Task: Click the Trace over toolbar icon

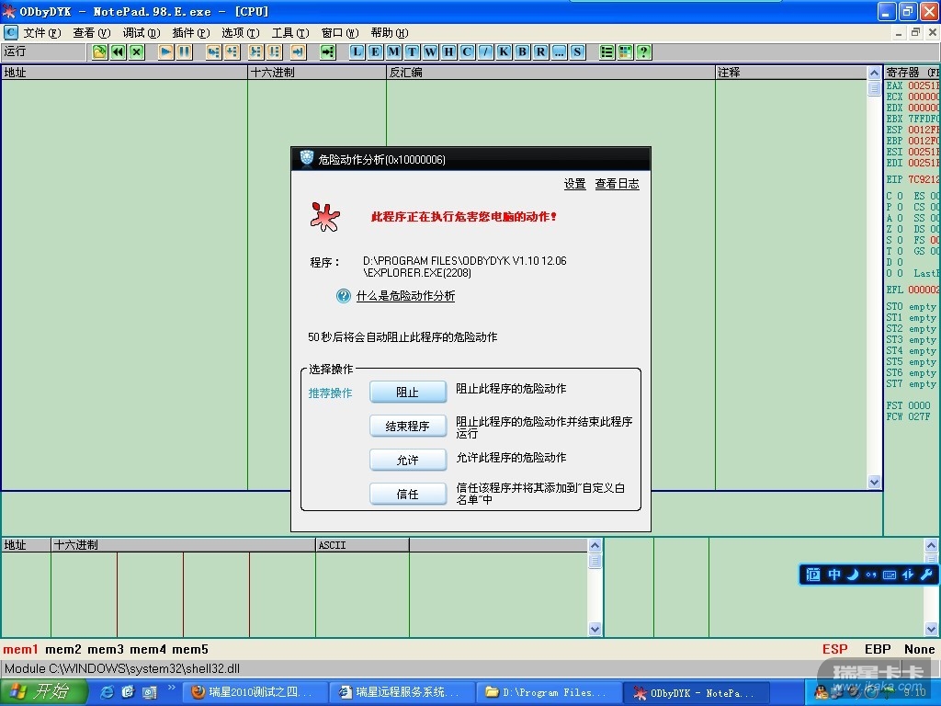Action: (274, 52)
